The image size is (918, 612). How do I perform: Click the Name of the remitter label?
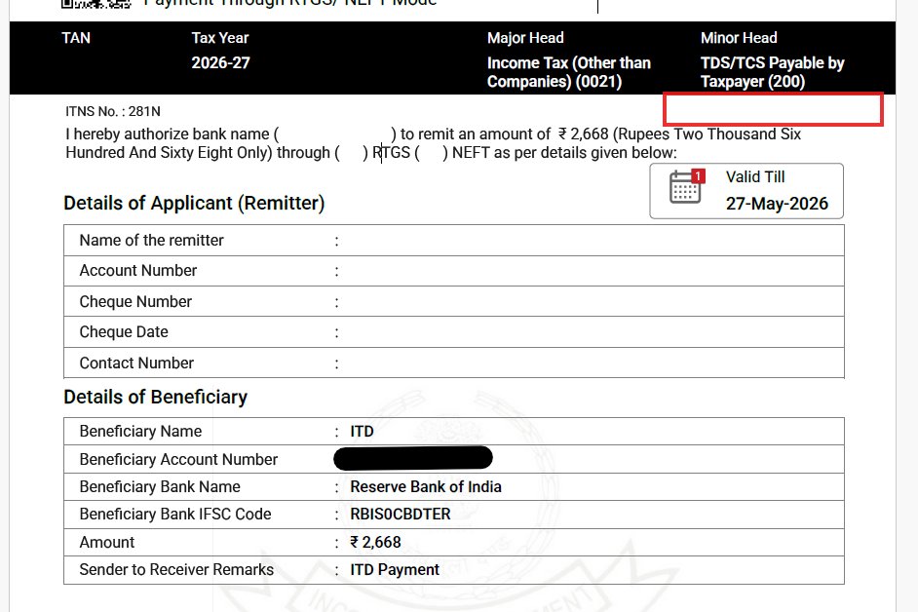click(x=152, y=240)
